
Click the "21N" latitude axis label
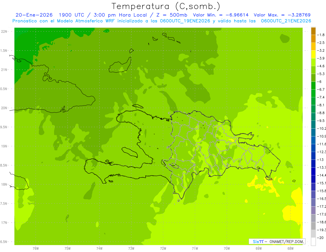click(5, 70)
